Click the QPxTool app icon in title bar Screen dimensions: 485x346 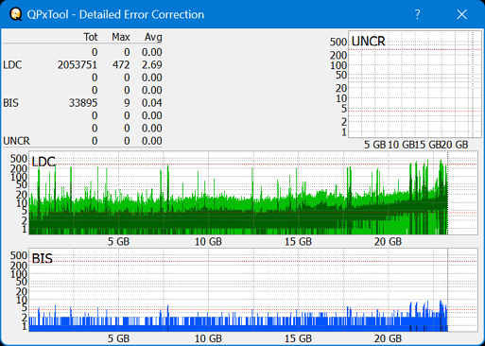(15, 14)
